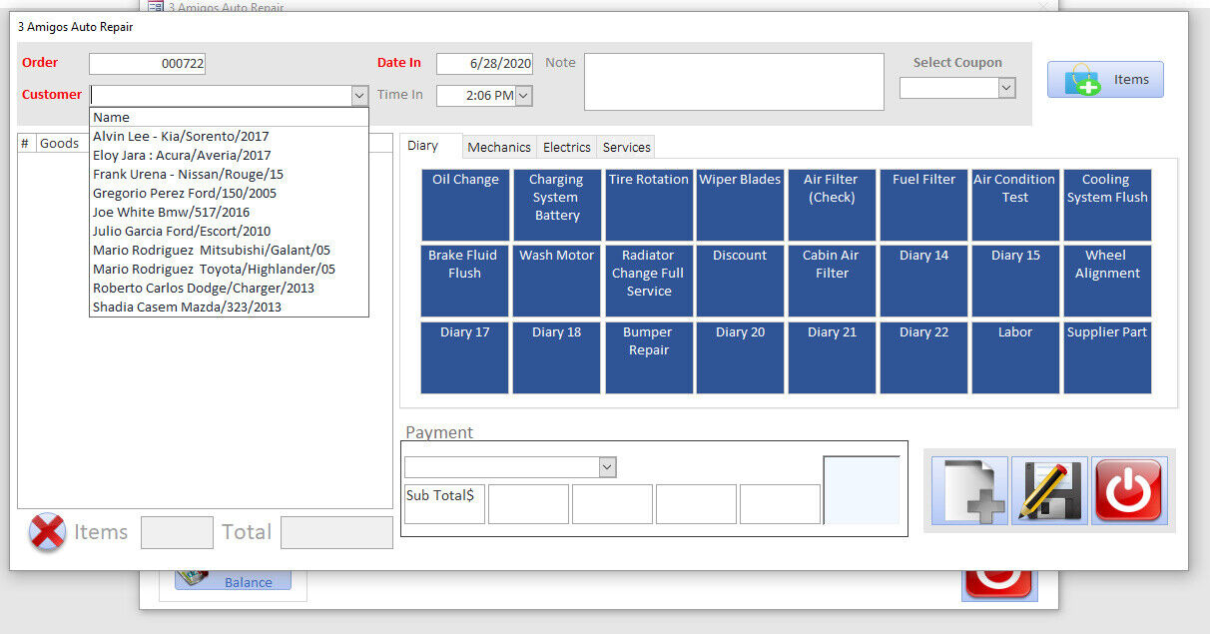Click the new blank document icon button
The width and height of the screenshot is (1210, 634).
[969, 490]
